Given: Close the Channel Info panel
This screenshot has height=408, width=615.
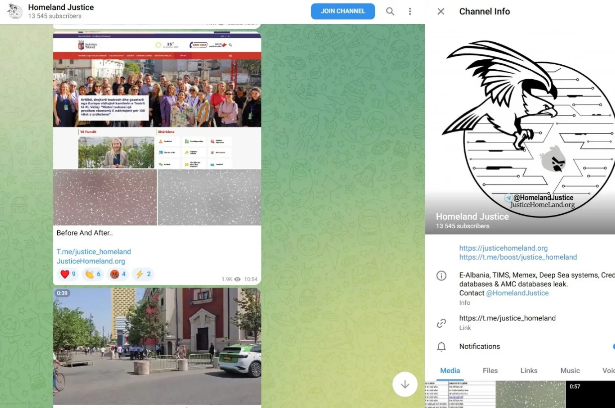Looking at the screenshot, I should tap(441, 11).
